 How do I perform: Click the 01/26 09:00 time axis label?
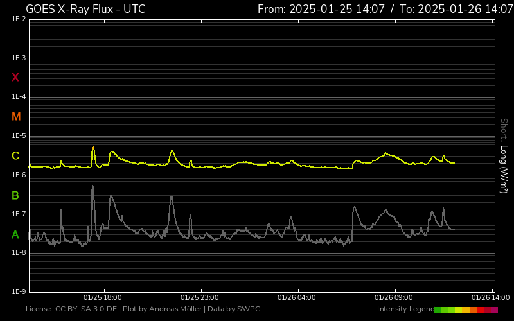click(393, 297)
